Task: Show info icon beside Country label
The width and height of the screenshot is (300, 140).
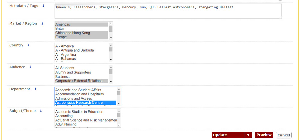Action: click(29, 45)
